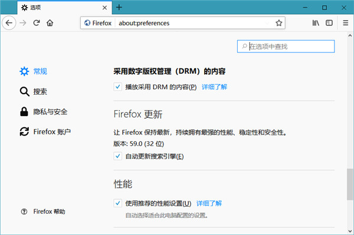Image resolution: width=354 pixels, height=235 pixels.
Task: Click the 性能 section heading
Action: (123, 184)
